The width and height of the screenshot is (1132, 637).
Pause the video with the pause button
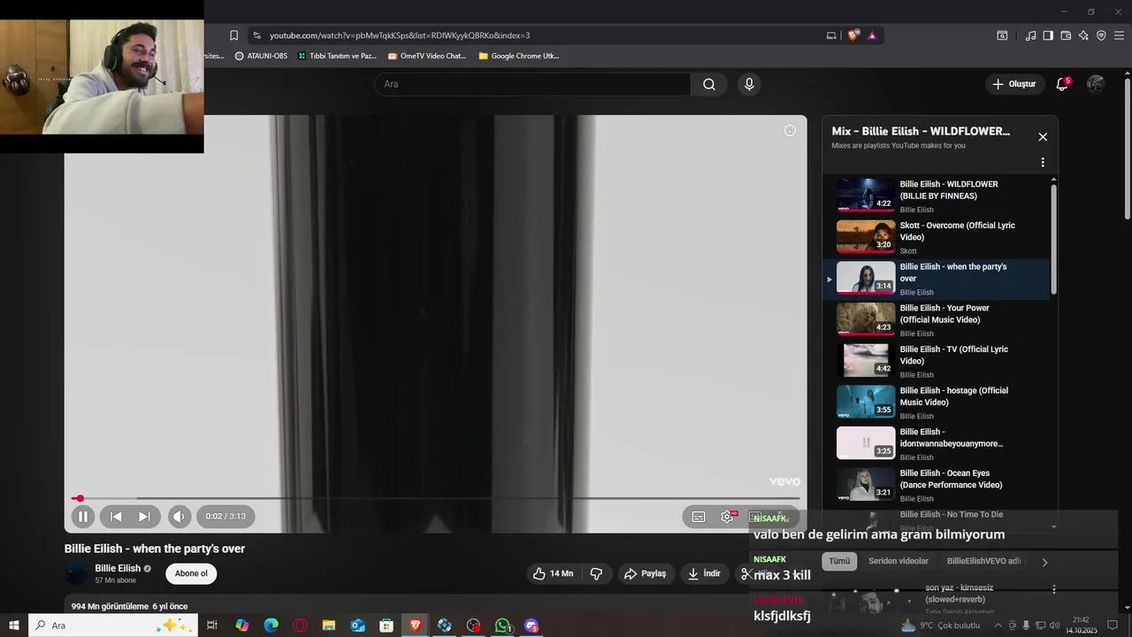(82, 517)
